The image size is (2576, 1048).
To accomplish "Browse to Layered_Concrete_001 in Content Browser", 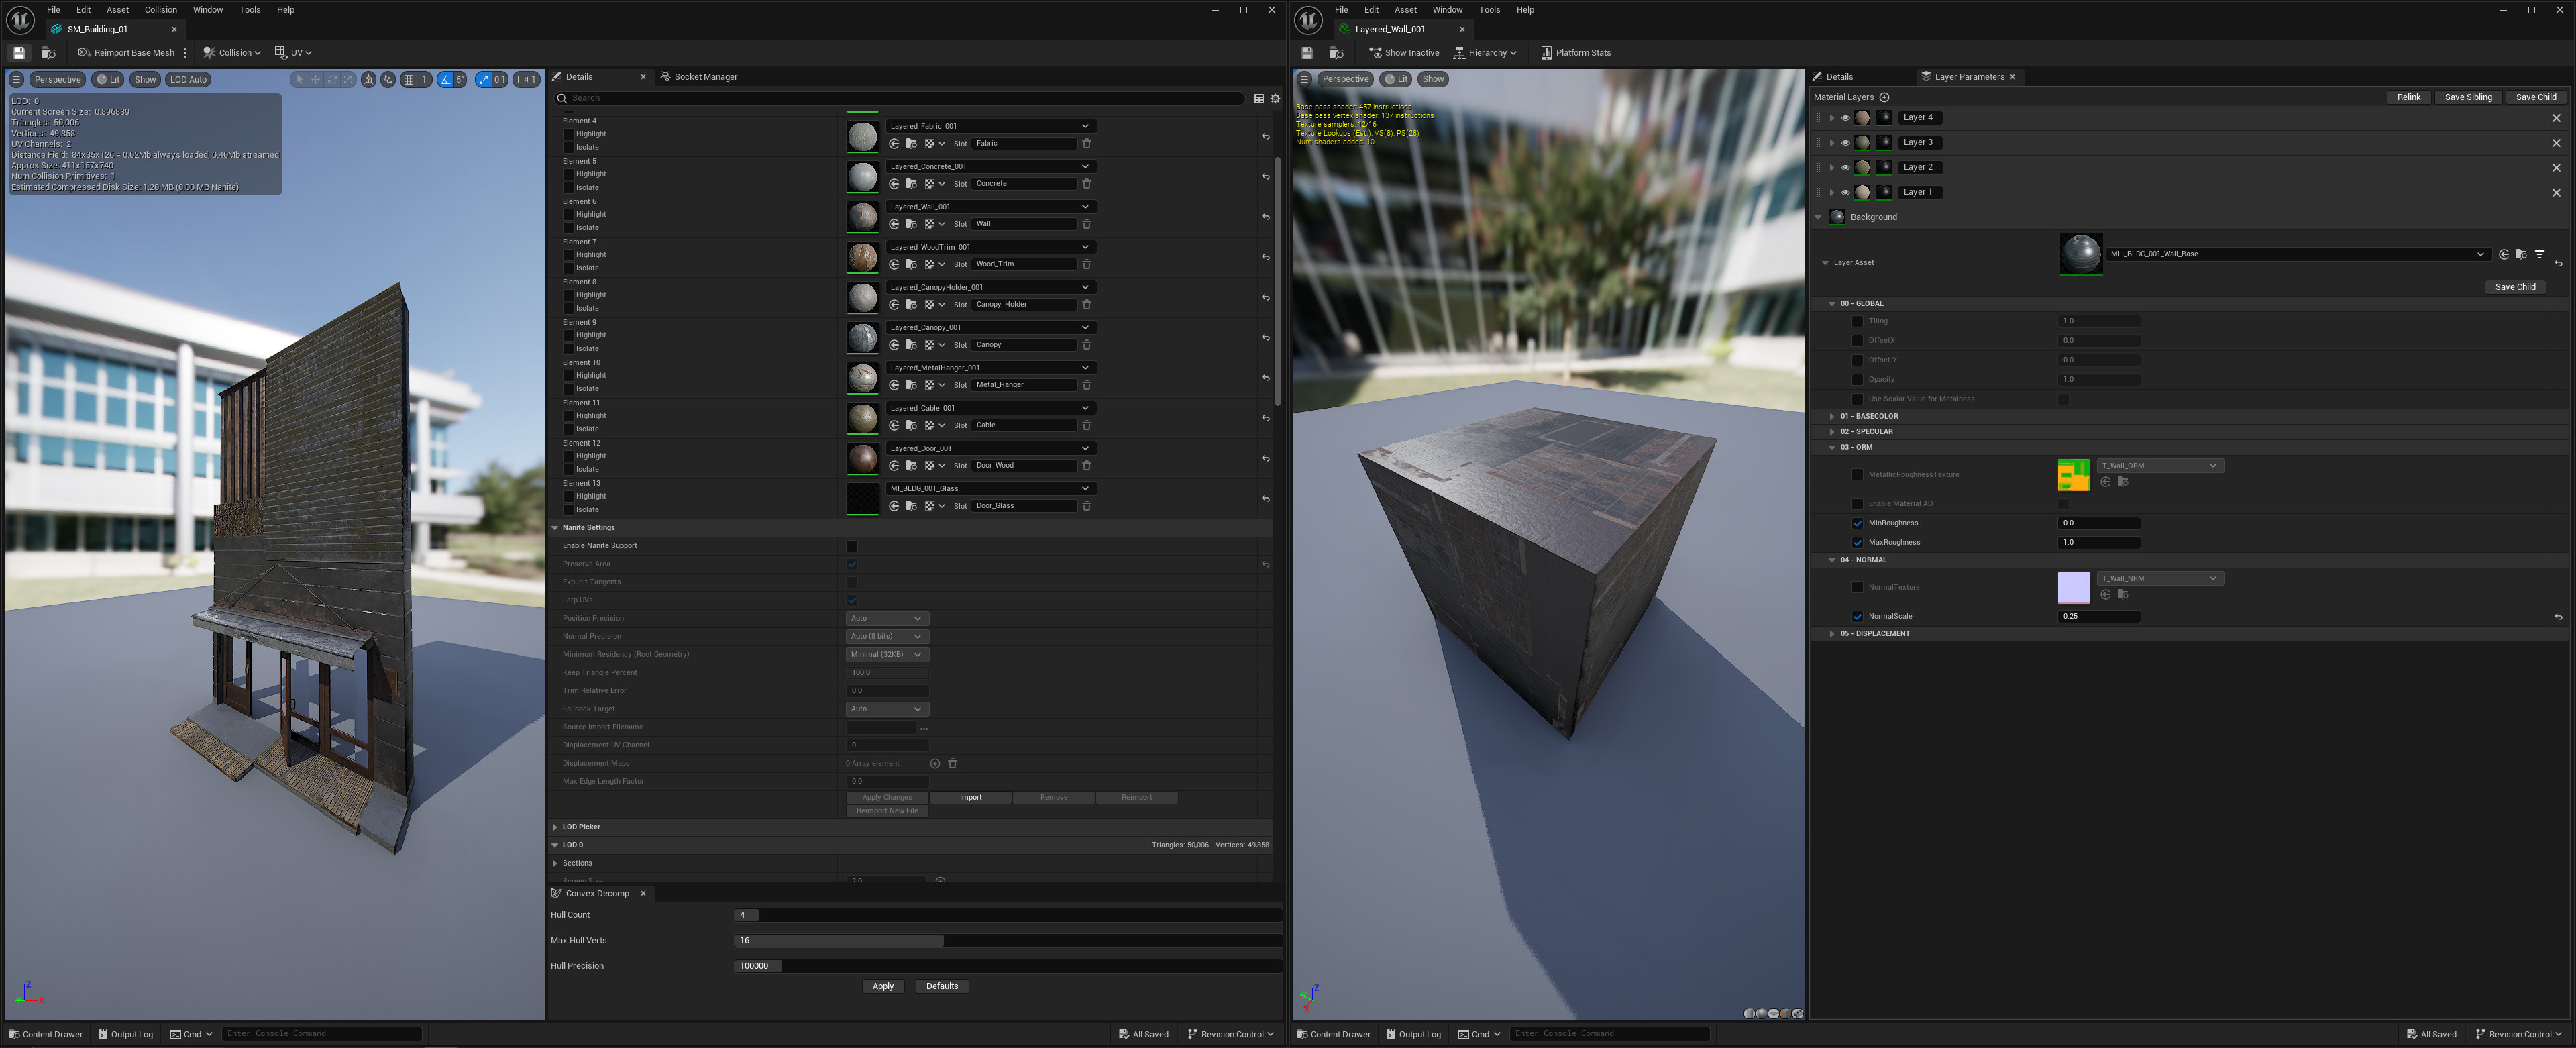I will point(911,184).
